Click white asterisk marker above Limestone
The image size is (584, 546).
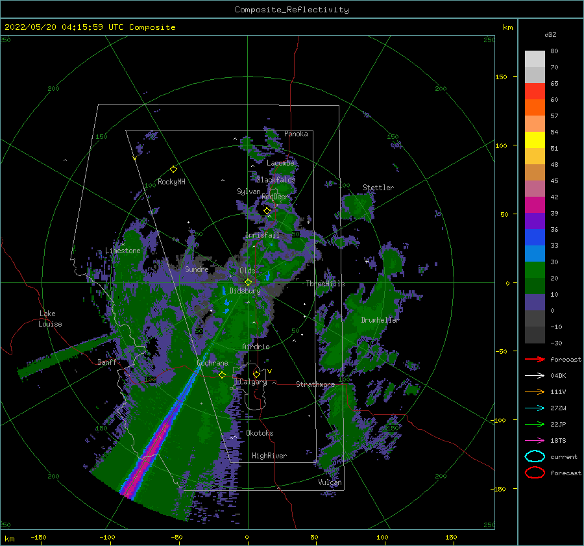pyautogui.click(x=123, y=244)
